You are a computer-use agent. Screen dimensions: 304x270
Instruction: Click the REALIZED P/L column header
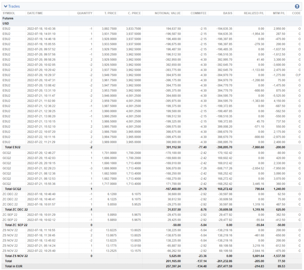click(x=252, y=13)
